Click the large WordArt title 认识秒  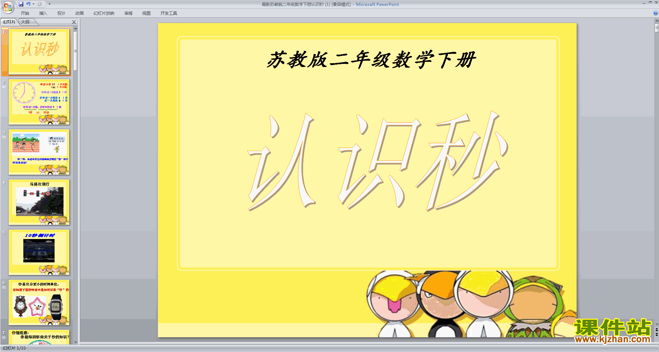[378, 161]
